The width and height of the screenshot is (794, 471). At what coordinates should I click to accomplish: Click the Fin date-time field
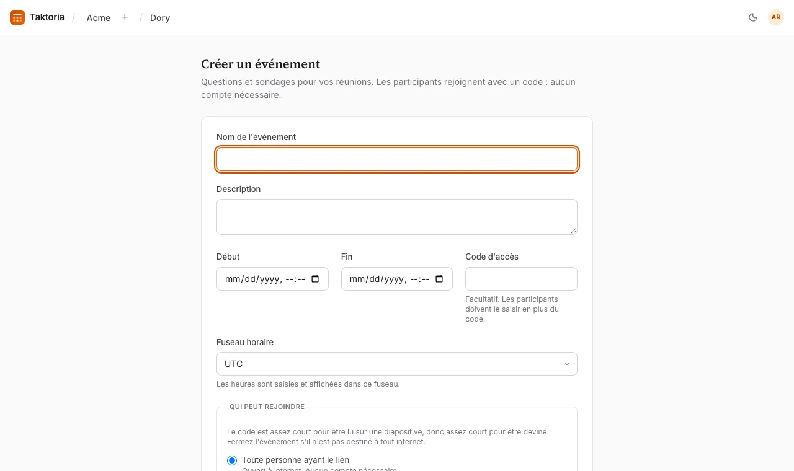(397, 279)
